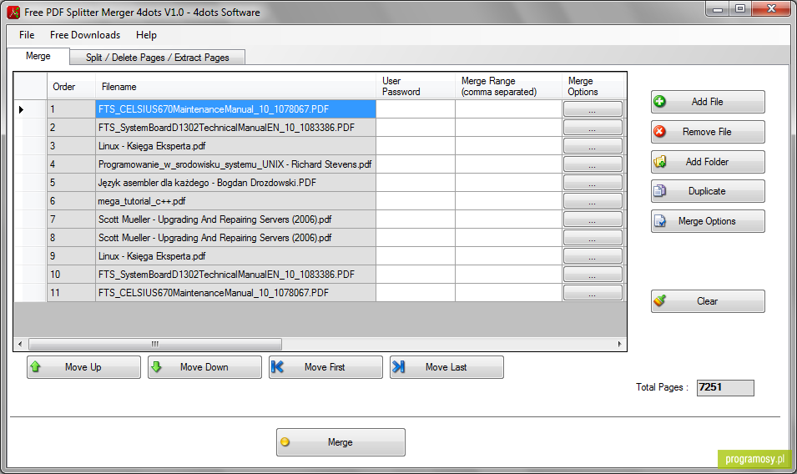Click the red X Remove File icon

click(660, 132)
